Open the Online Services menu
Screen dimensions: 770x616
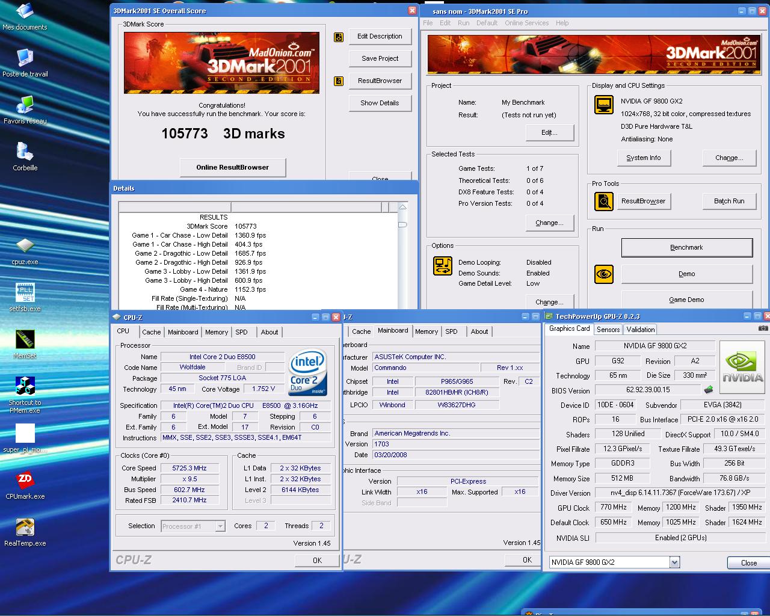pyautogui.click(x=526, y=23)
